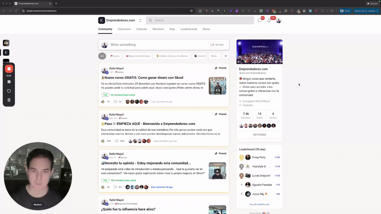Click the Gemini button in the tab bar
The image size is (381, 214).
tap(372, 4)
